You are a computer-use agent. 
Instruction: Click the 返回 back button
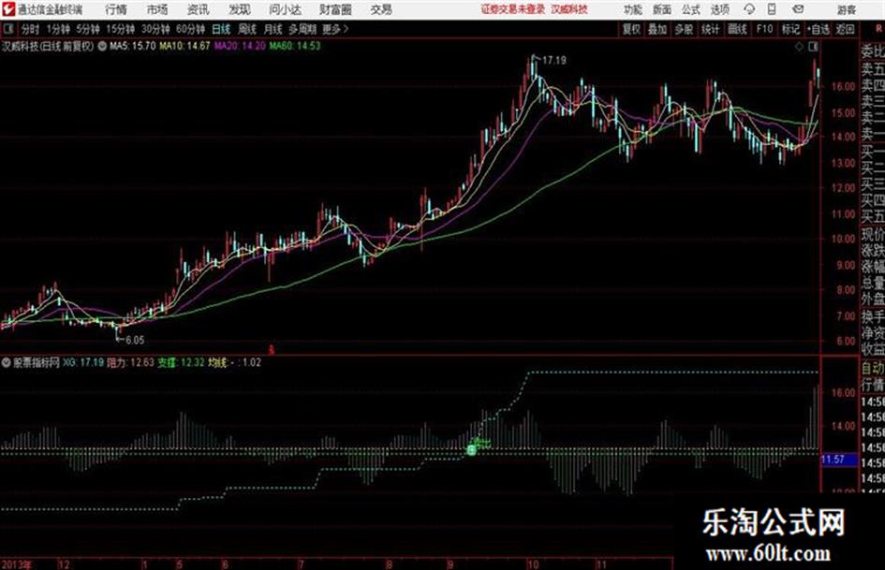(846, 29)
